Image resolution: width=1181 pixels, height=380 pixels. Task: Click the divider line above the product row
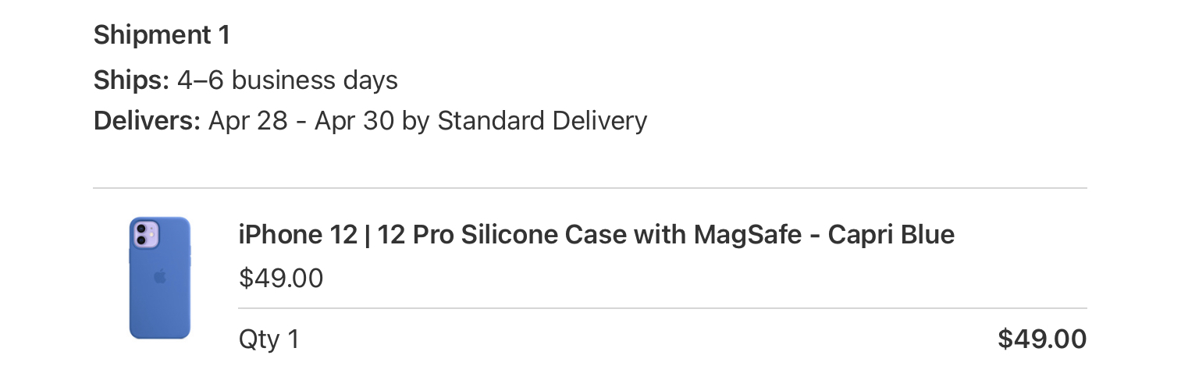click(590, 188)
